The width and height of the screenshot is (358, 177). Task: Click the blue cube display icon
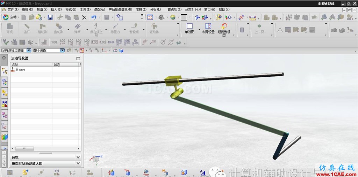coord(121,50)
